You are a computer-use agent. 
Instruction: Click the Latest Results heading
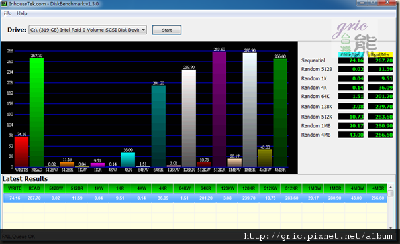[x=25, y=179]
